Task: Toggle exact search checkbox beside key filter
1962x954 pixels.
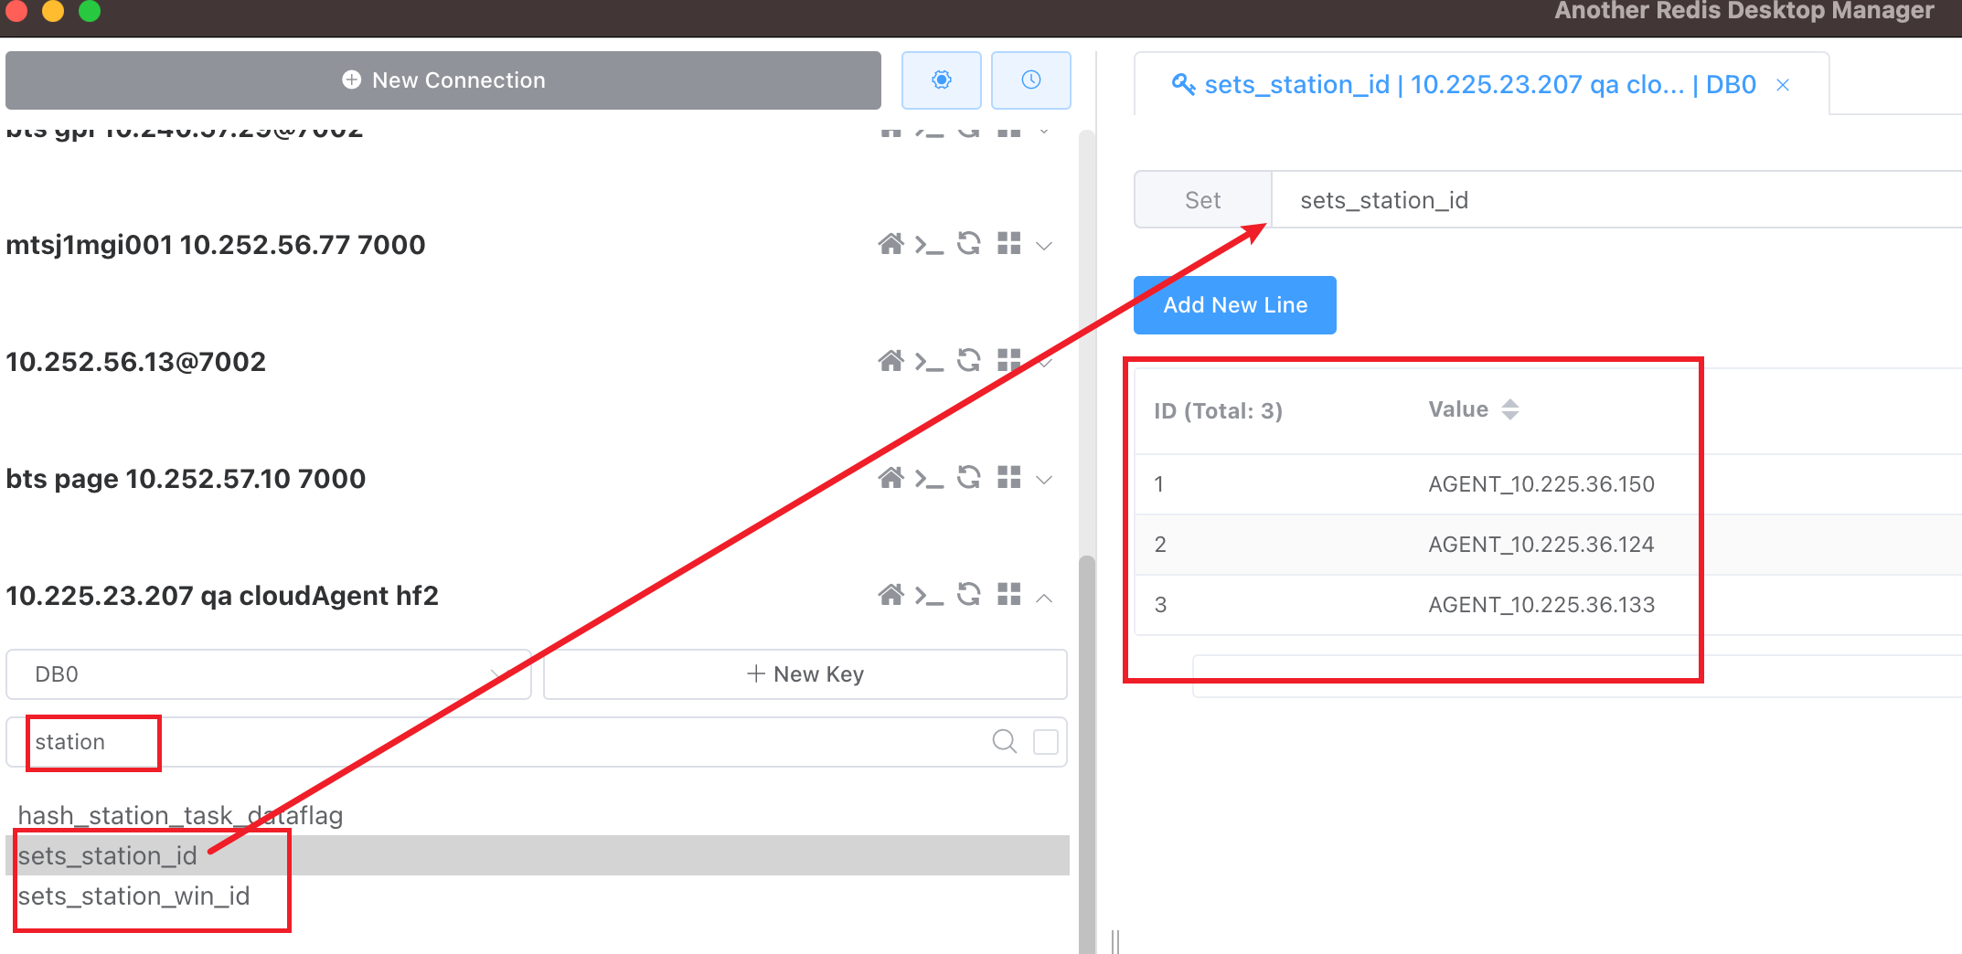Action: point(1045,741)
